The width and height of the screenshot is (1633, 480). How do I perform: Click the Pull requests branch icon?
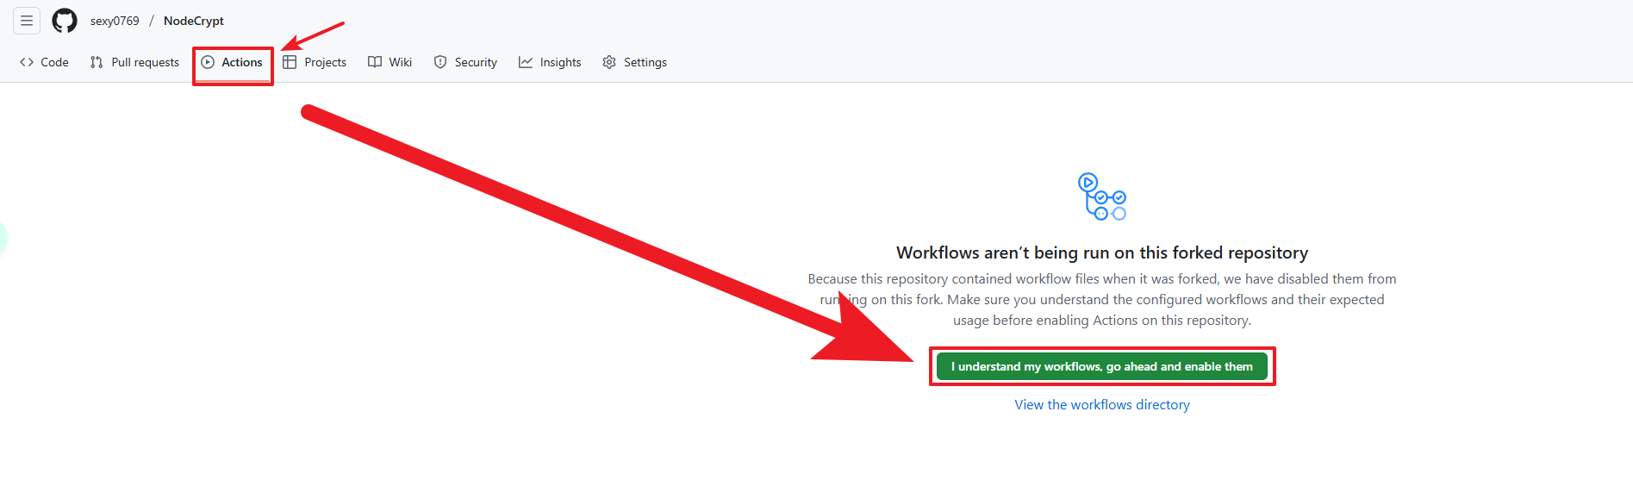coord(97,62)
